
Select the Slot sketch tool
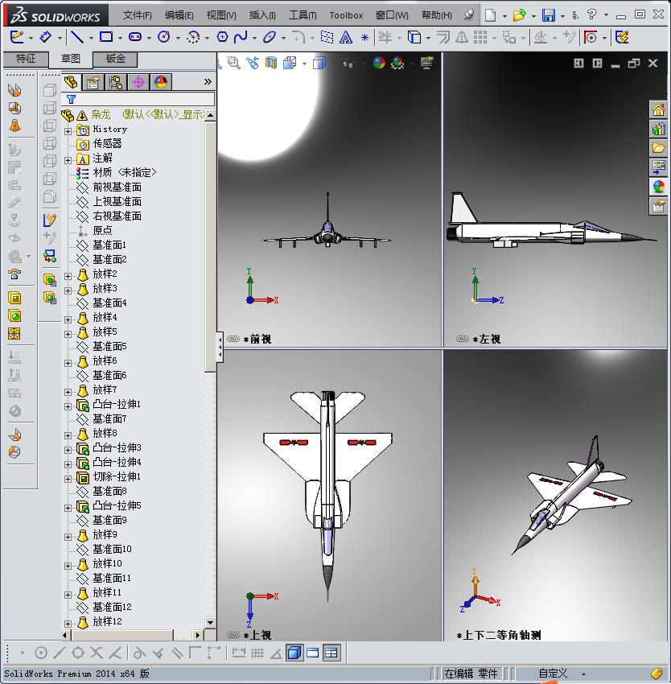(x=135, y=37)
